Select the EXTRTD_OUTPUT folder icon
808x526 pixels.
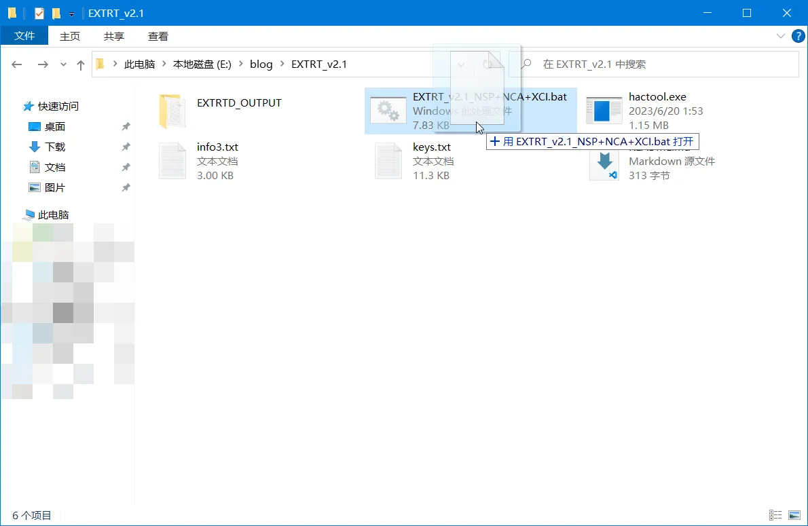pyautogui.click(x=172, y=111)
